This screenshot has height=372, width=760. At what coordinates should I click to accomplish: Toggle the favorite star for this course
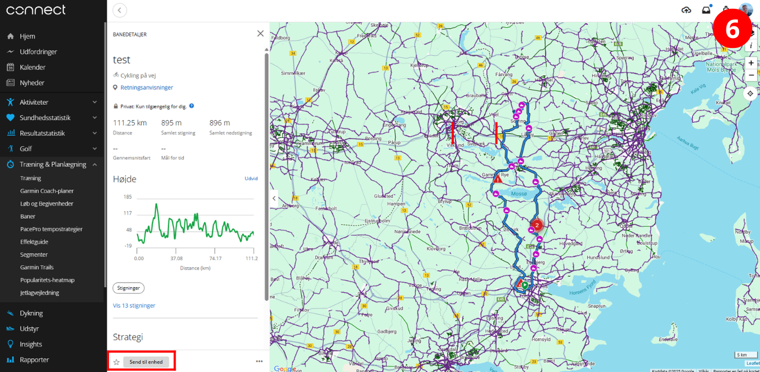[x=116, y=362]
